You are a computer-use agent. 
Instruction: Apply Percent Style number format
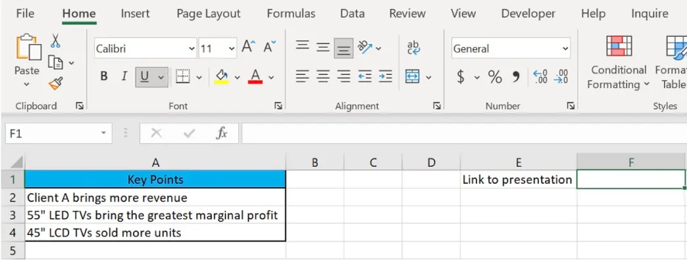[495, 77]
